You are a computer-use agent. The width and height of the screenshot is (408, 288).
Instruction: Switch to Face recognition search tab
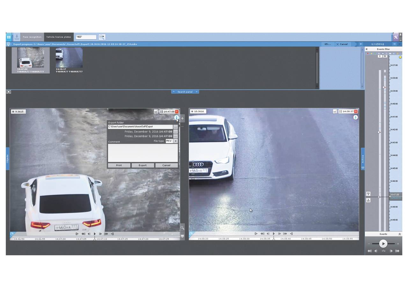(32, 37)
